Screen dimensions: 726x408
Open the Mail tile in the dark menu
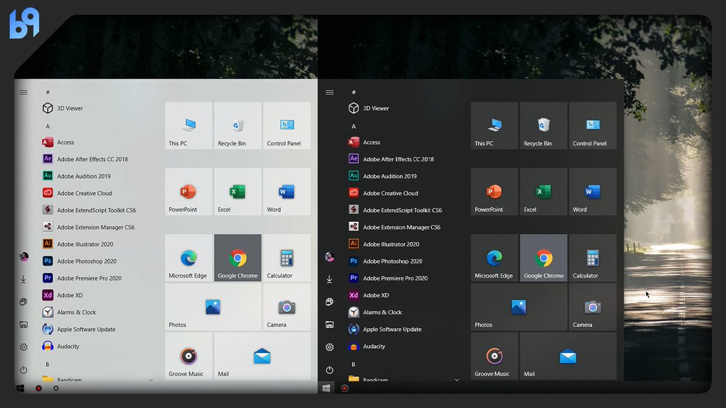[x=568, y=356]
